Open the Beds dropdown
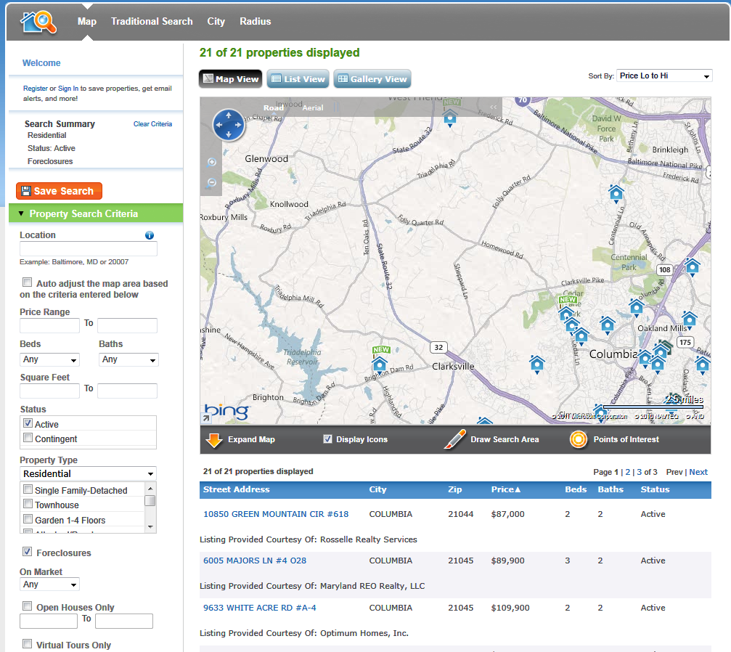The width and height of the screenshot is (731, 652). point(49,359)
